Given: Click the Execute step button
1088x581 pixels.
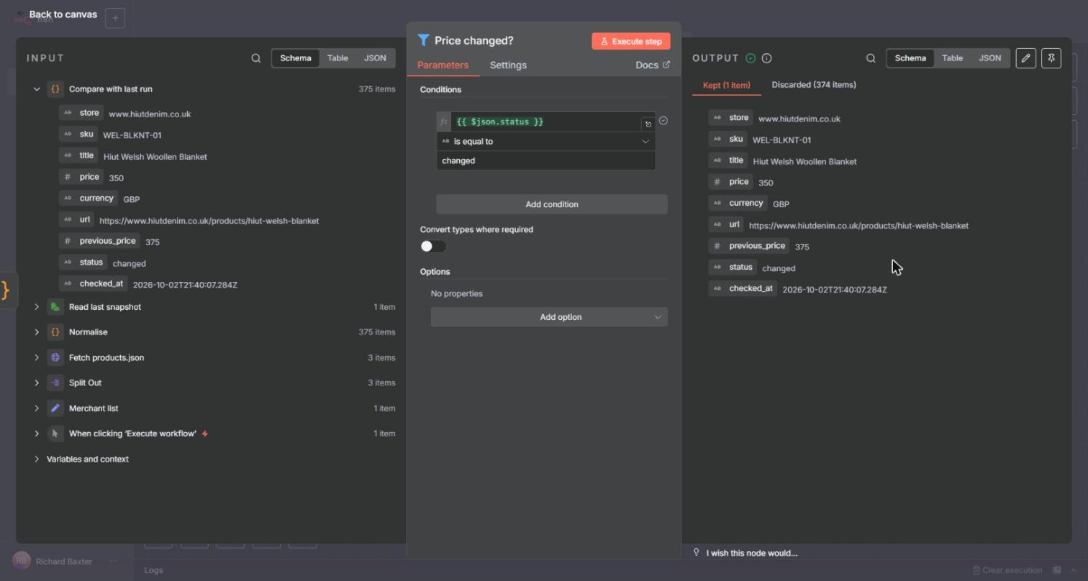Looking at the screenshot, I should click(631, 41).
